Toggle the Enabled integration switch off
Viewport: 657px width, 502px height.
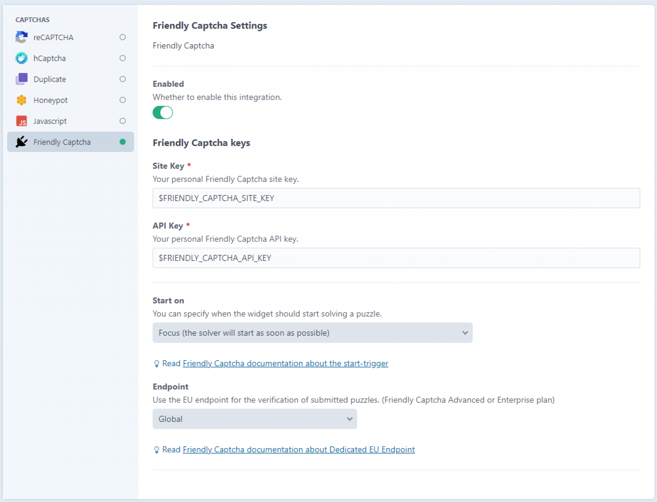pos(163,113)
